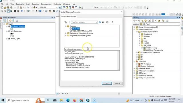Open the Catalog Location dropdown
Viewport: 183px width, 103px height.
pyautogui.click(x=179, y=24)
